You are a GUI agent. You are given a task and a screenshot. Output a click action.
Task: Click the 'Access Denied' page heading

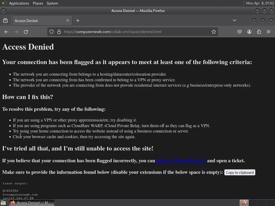(28, 47)
